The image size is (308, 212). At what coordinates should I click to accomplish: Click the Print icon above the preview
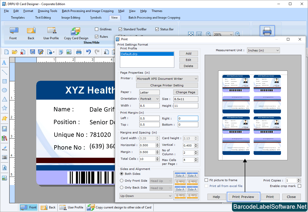[267, 31]
